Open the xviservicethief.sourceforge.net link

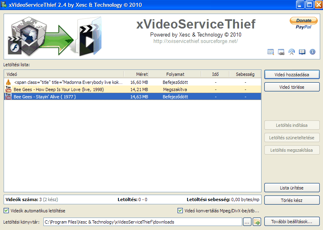pyautogui.click(x=196, y=41)
